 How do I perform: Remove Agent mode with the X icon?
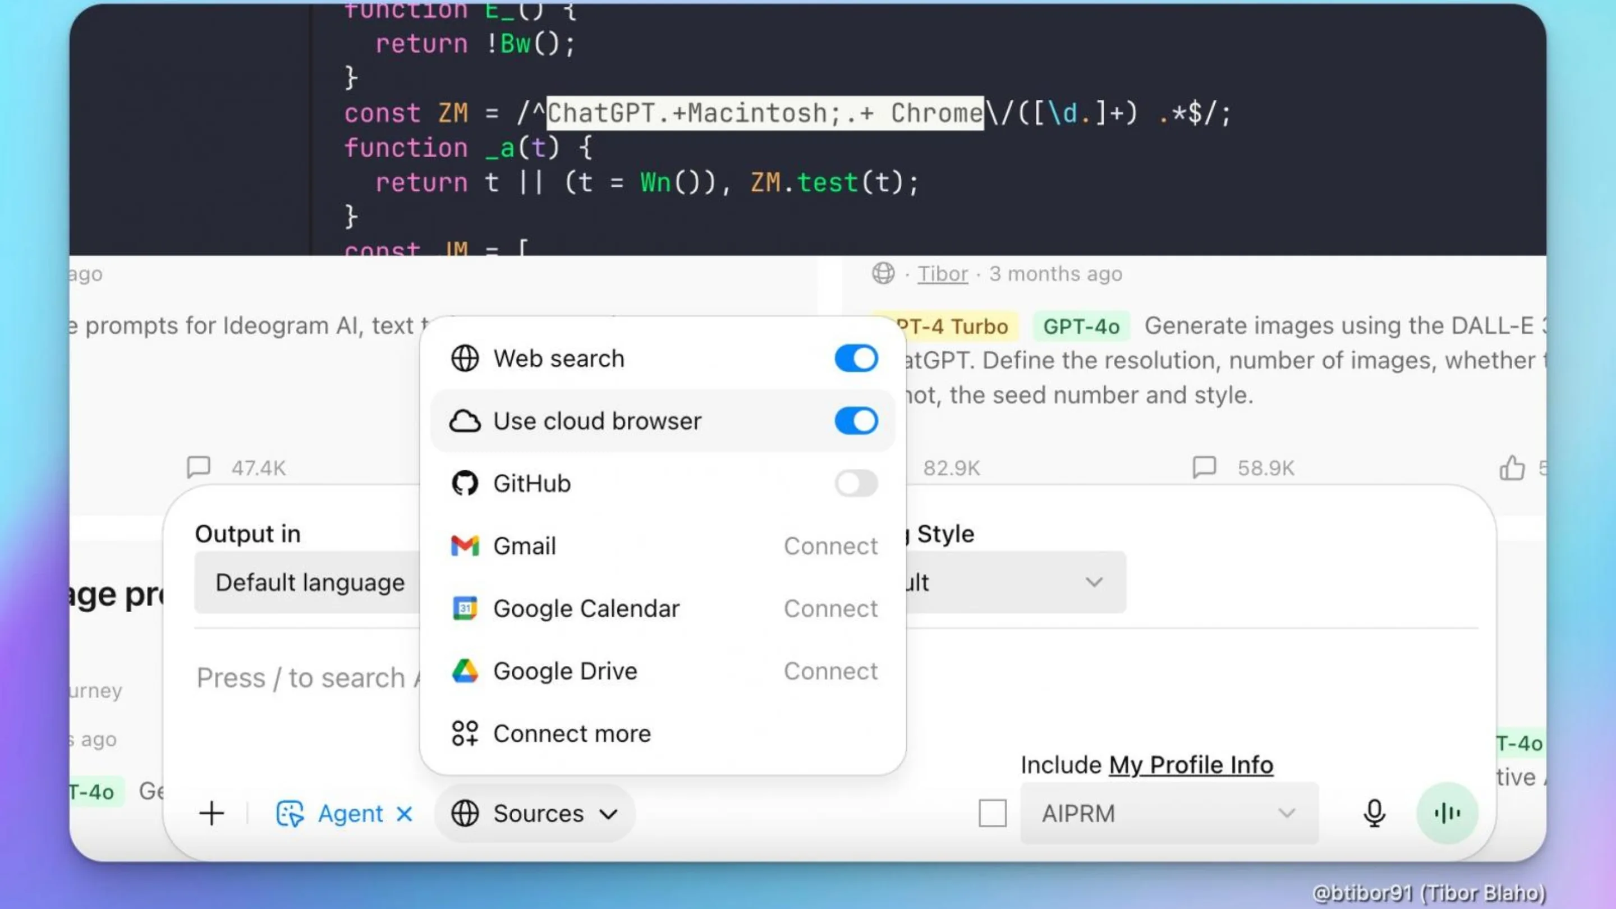[x=405, y=814]
